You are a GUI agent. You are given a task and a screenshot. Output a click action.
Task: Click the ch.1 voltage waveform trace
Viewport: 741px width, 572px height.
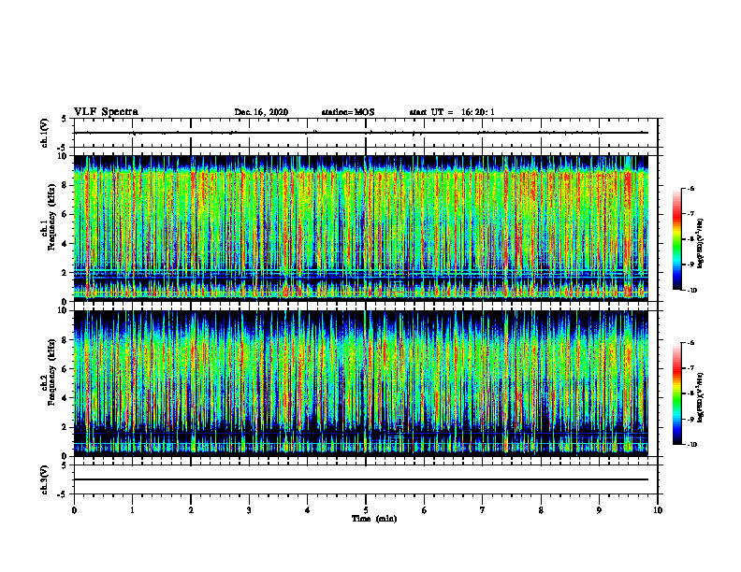361,133
